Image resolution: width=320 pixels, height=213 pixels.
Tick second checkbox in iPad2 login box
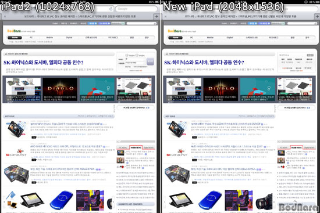coord(137,55)
